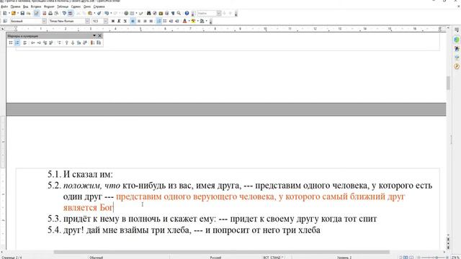This screenshot has width=461, height=259.
Task: Open Find & Replace binoculars icon
Action: (149, 13)
